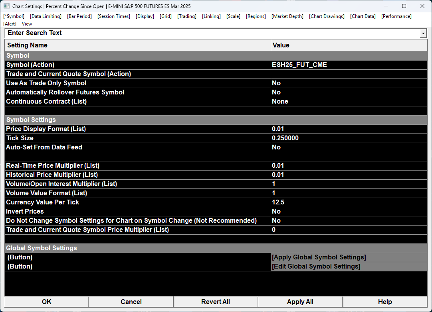Toggle Do Not Change Symbol Settings value

349,220
